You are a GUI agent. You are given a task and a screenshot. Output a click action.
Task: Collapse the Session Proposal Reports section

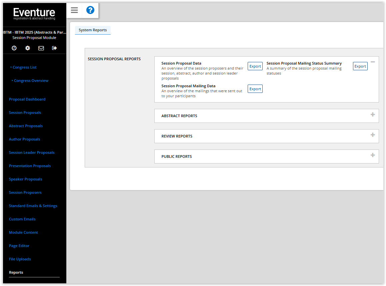click(373, 62)
